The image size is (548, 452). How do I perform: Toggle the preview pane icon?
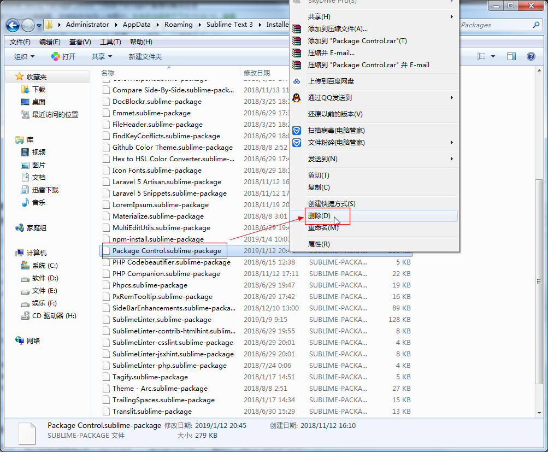coord(511,56)
